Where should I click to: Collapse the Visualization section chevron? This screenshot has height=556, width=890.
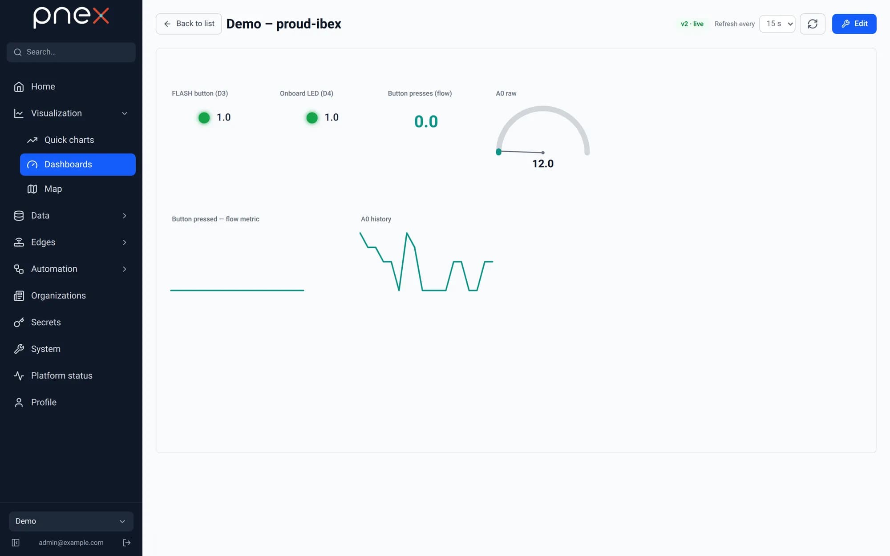point(125,113)
